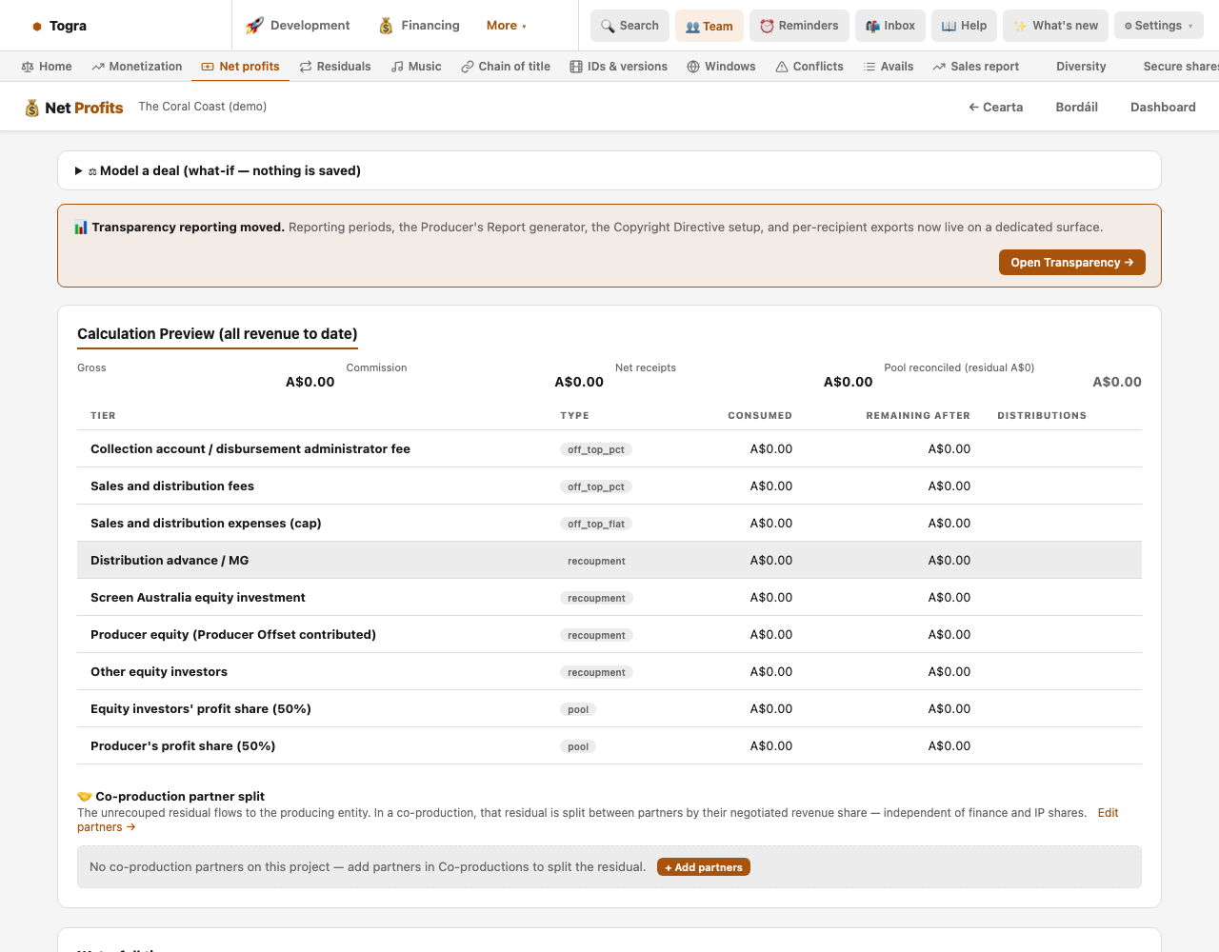Go back to Cearta
Viewport: 1219px width, 952px height.
click(x=996, y=108)
